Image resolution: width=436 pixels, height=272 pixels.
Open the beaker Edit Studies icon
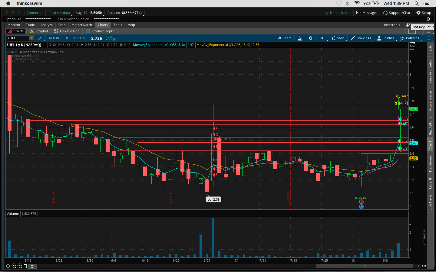300,38
